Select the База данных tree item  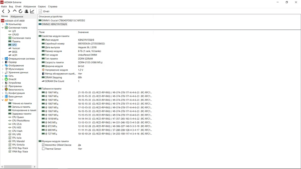click(x=15, y=97)
